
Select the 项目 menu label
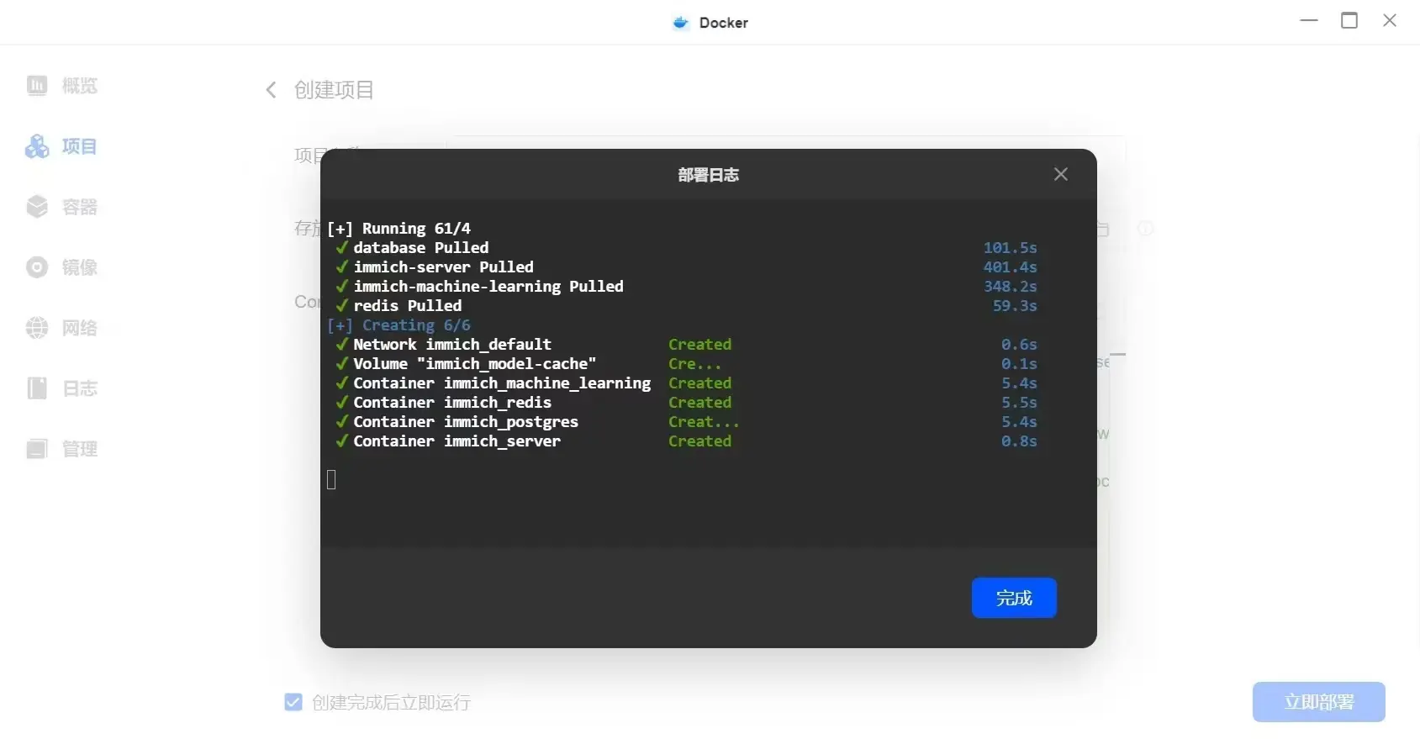pos(79,146)
